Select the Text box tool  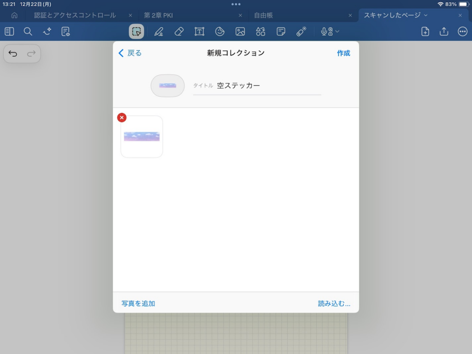tap(199, 31)
